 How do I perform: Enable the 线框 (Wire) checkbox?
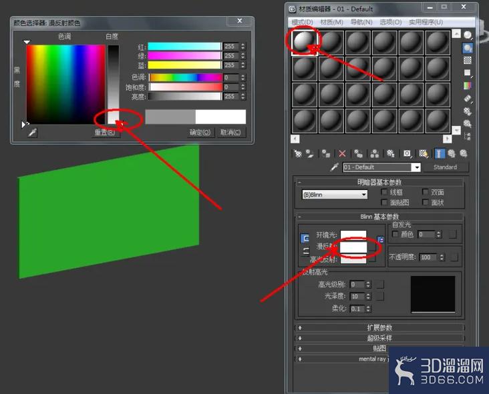[x=384, y=192]
